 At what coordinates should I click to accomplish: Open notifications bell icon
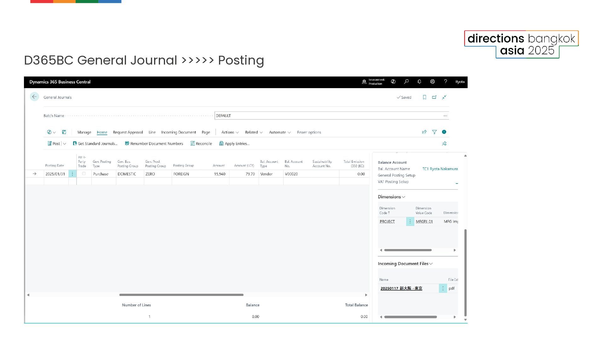[x=419, y=82]
